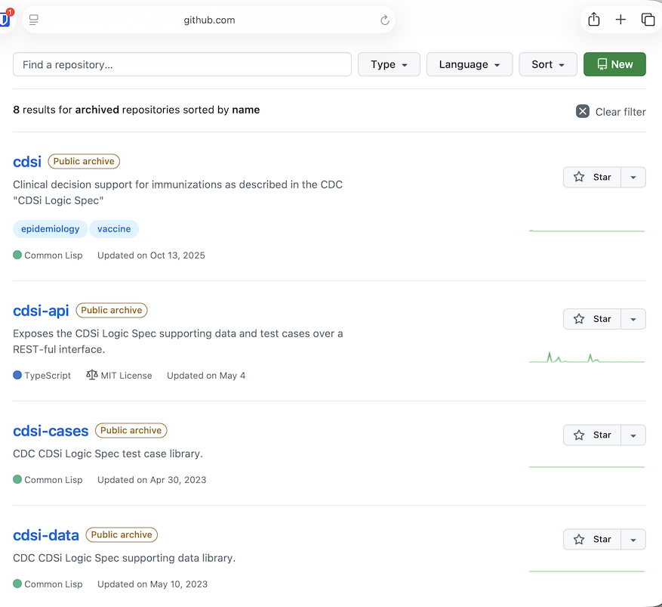Open the Language filter dropdown

tap(470, 64)
